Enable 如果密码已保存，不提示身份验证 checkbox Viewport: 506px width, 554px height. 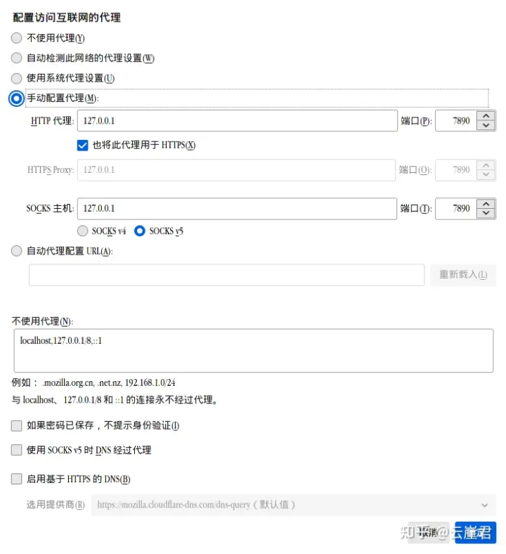tap(17, 425)
